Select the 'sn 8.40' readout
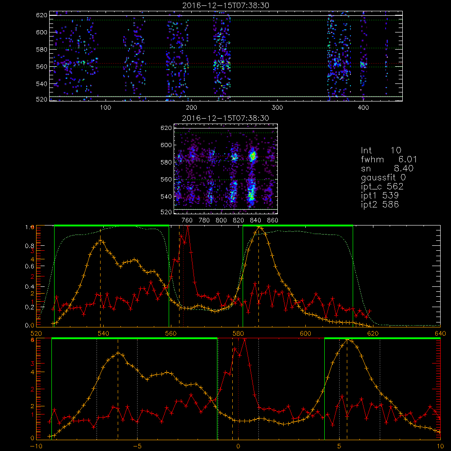The height and width of the screenshot is (451, 451). click(387, 168)
